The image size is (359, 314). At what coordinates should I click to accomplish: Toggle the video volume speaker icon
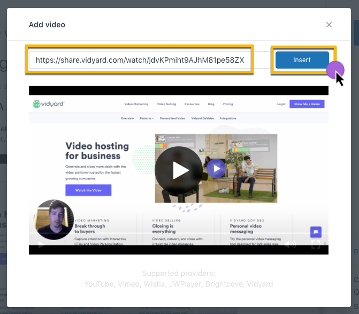(290, 244)
